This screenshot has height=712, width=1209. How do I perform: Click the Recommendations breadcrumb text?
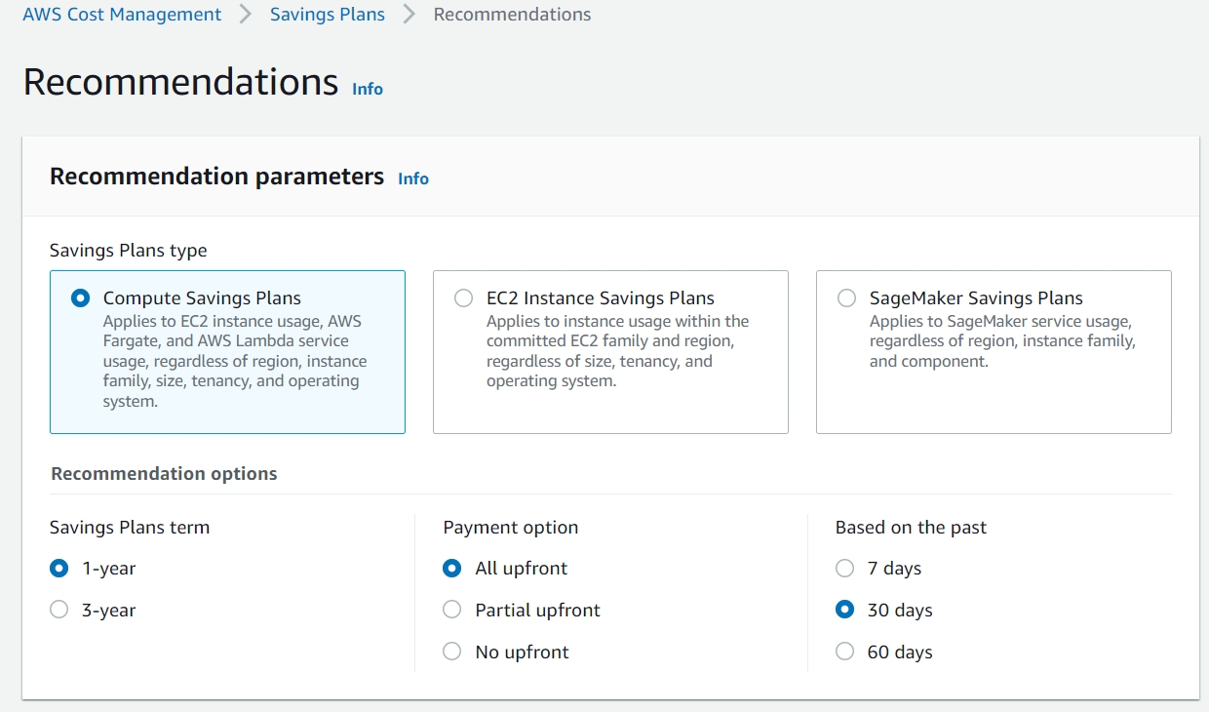pyautogui.click(x=512, y=15)
